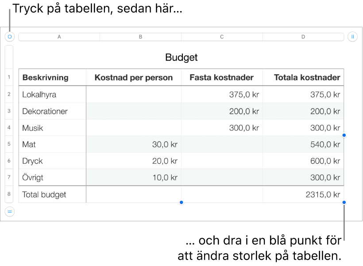Select row 7 number tab

[9, 177]
